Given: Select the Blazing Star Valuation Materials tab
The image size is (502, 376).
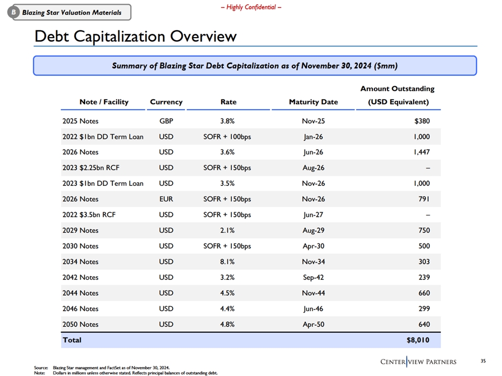Looking at the screenshot, I should tap(72, 13).
